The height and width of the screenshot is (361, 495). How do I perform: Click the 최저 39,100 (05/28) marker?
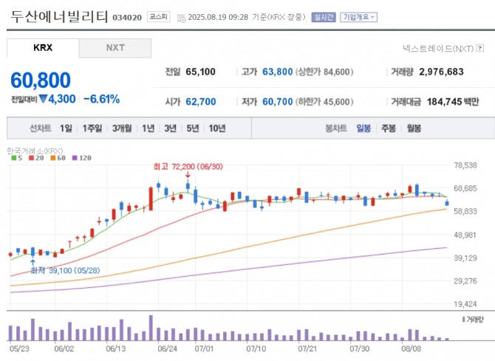pos(65,270)
